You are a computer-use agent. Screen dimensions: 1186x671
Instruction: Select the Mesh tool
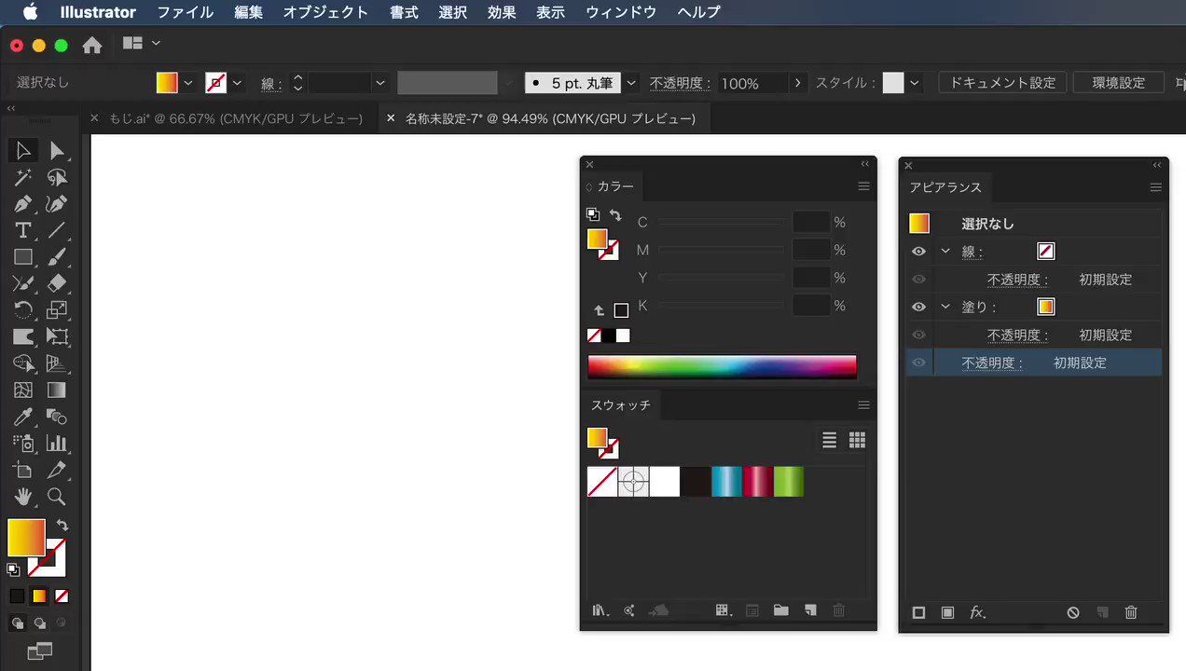[x=23, y=390]
